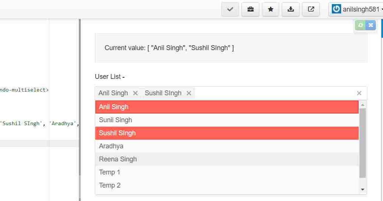Click the green refresh preview icon
This screenshot has height=201, width=383.
tap(360, 25)
